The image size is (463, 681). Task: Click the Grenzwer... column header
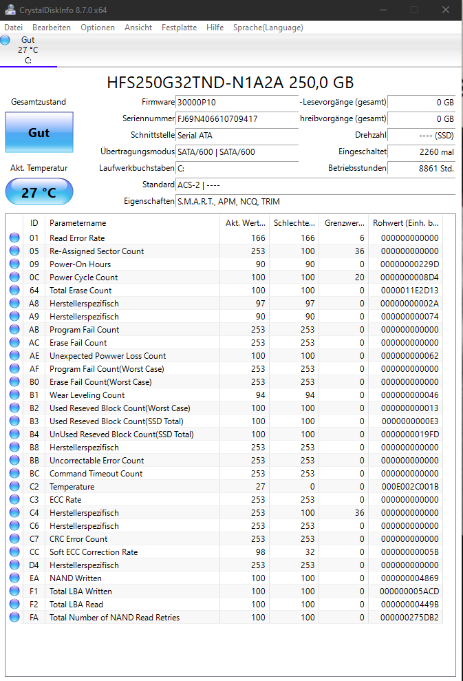[x=343, y=223]
